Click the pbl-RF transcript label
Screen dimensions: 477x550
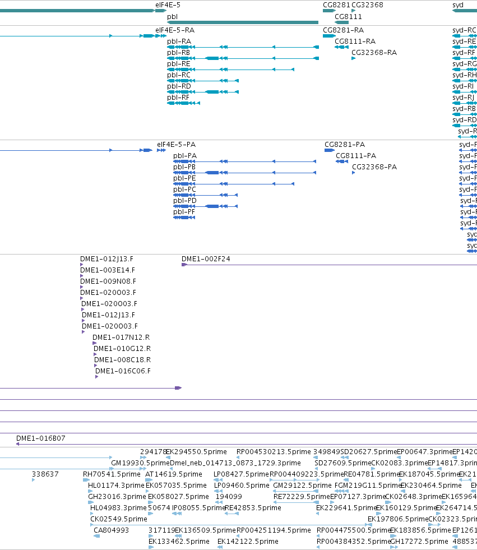[178, 98]
